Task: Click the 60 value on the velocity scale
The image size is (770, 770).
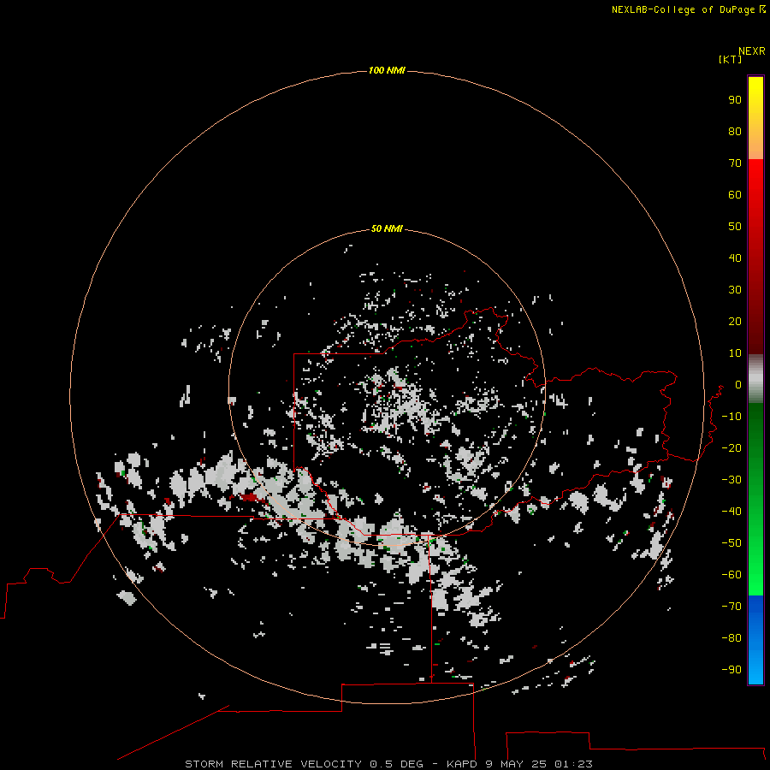Action: (735, 194)
